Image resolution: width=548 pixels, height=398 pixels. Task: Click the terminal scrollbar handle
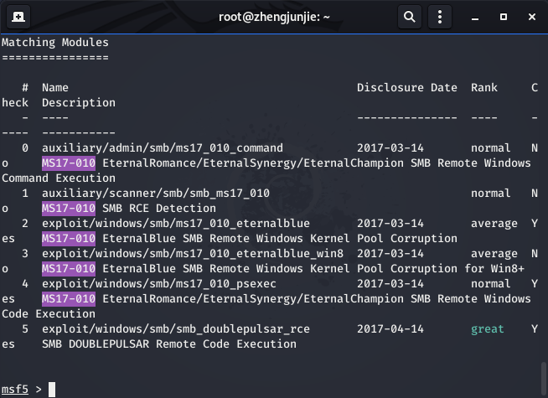[x=544, y=379]
